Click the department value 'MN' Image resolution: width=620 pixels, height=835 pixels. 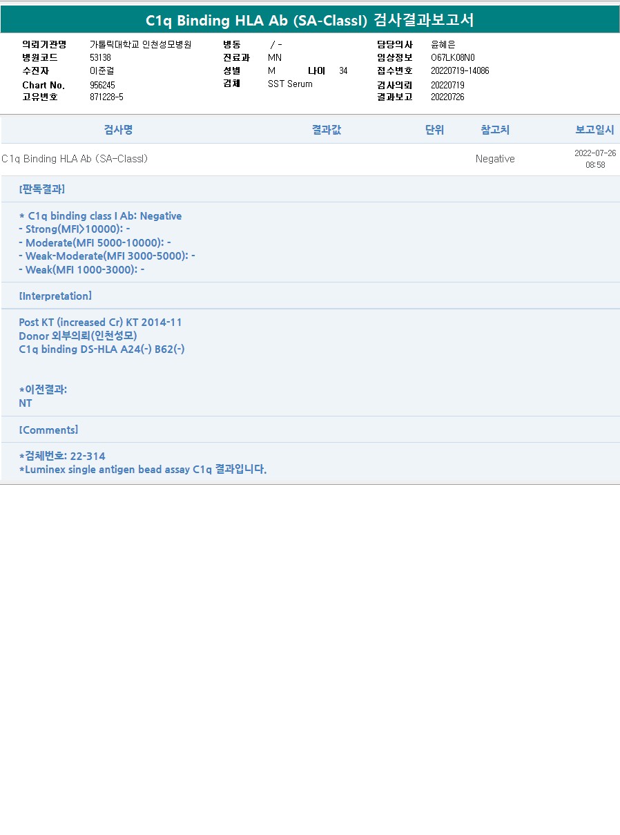point(275,57)
